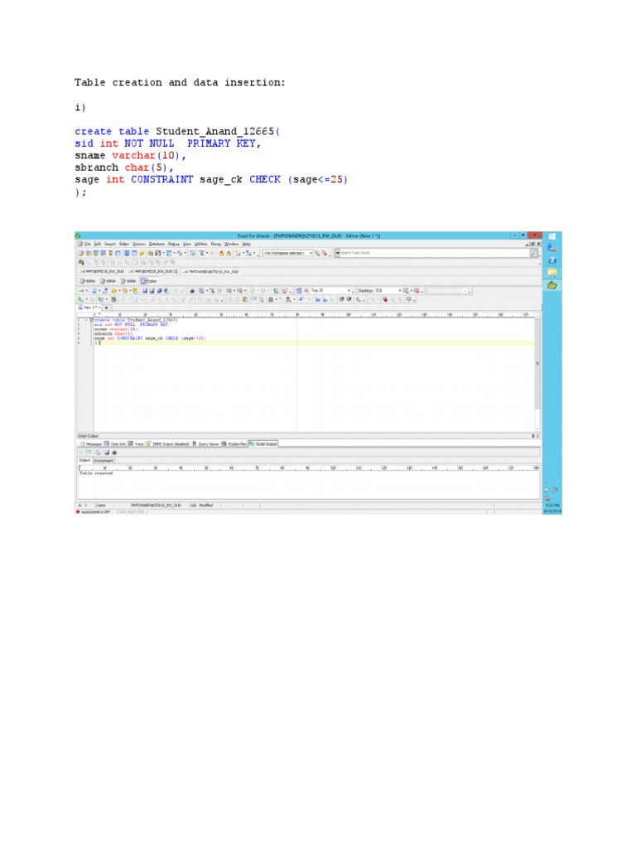Viewport: 636px width, 849px height.
Task: Open the Debug menu
Action: click(x=174, y=245)
